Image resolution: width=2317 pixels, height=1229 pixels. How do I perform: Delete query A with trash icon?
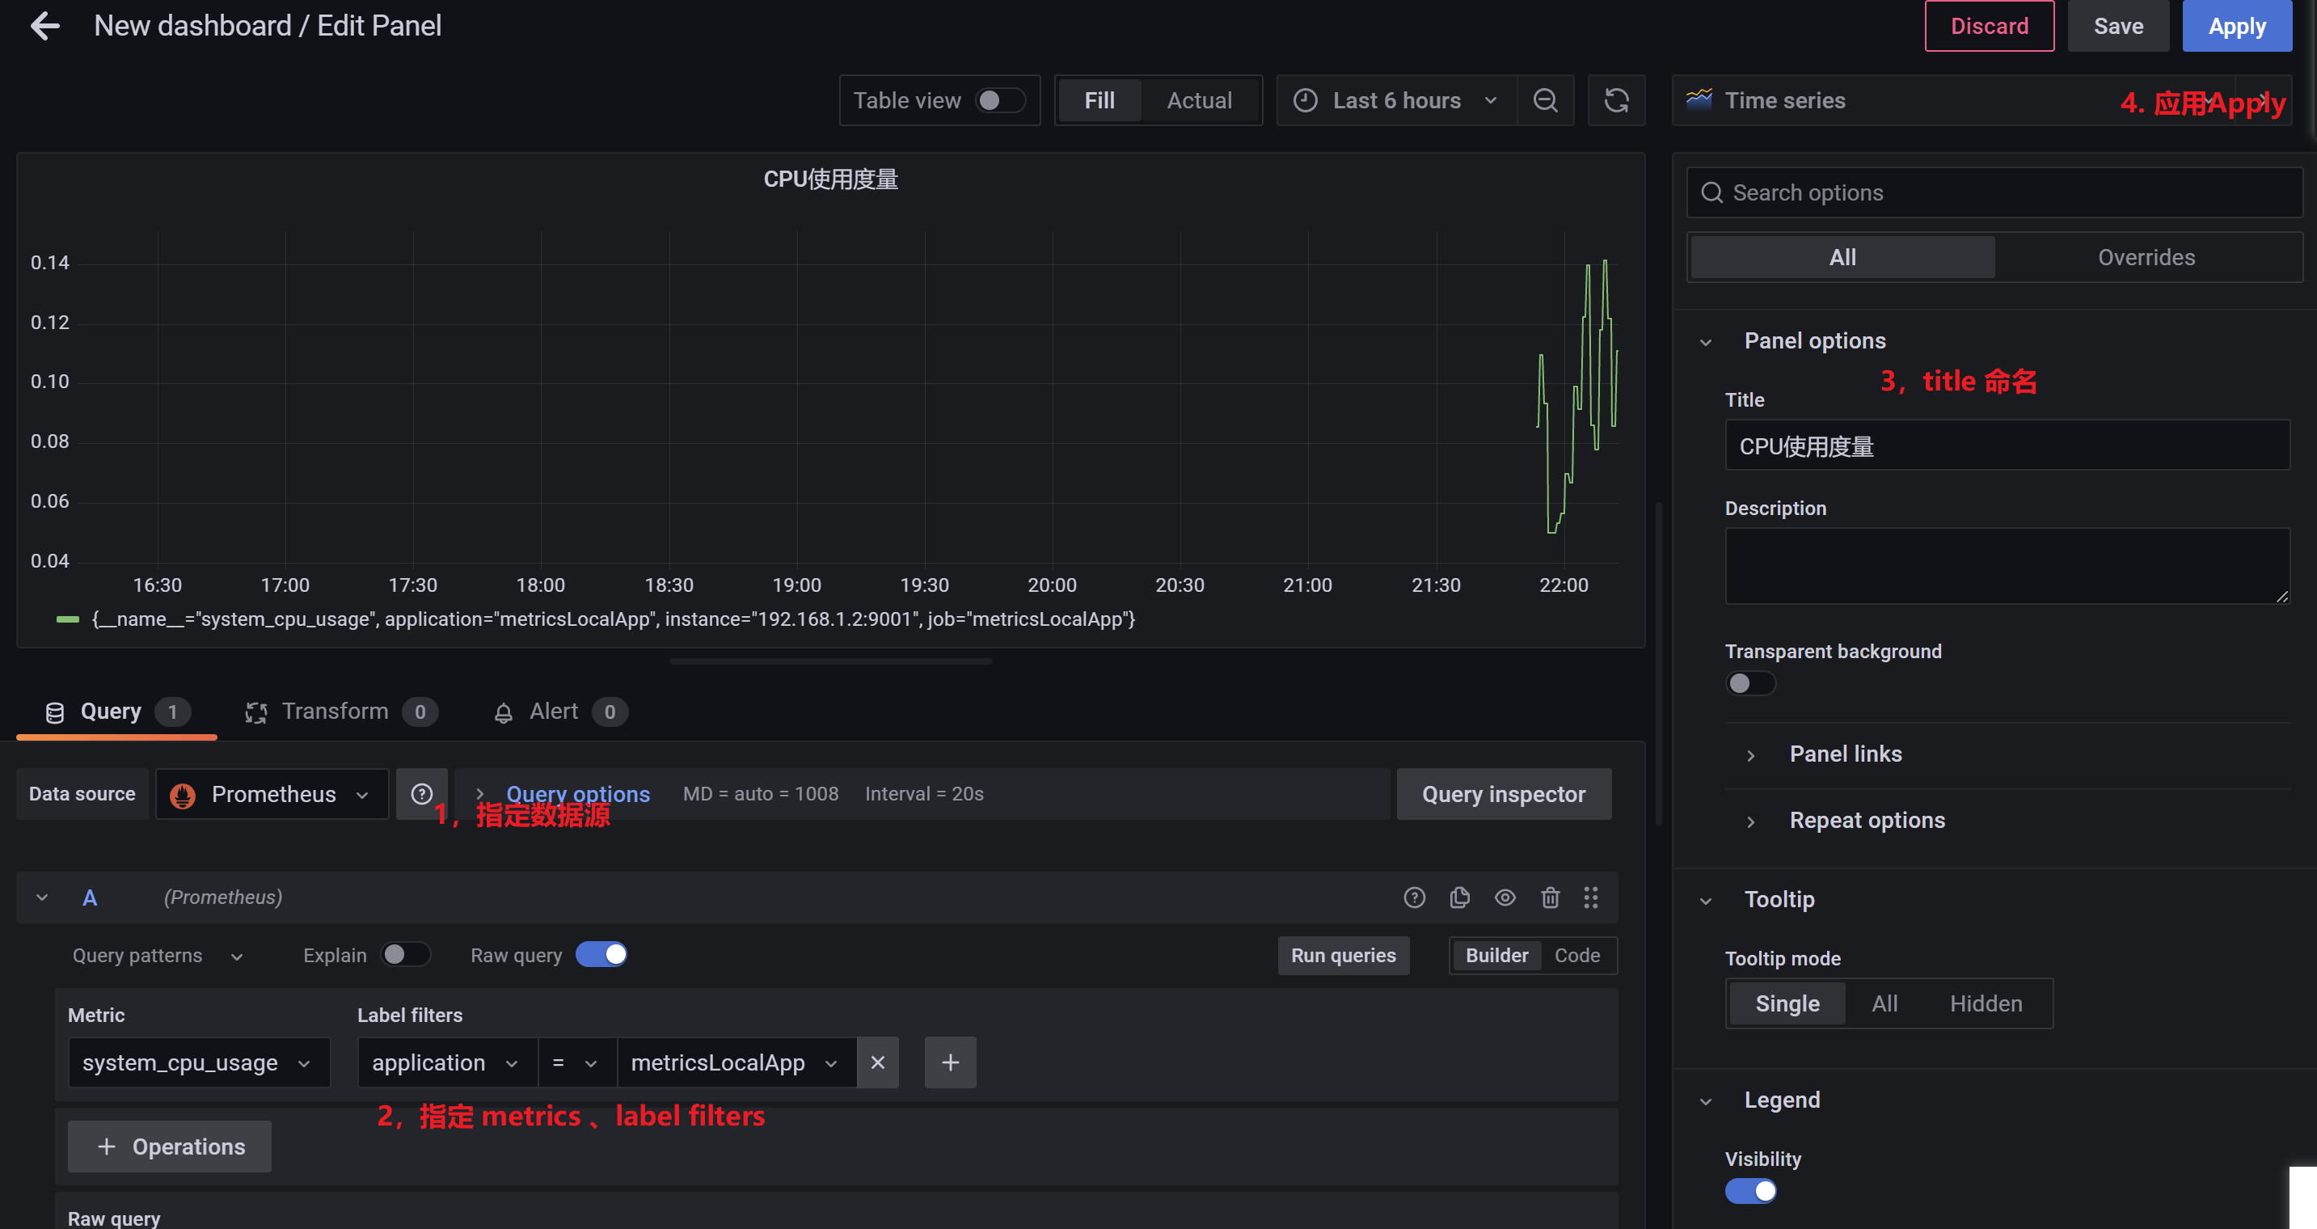pos(1550,897)
